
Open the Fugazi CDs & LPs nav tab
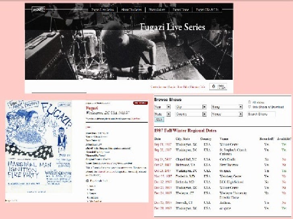click(207, 10)
